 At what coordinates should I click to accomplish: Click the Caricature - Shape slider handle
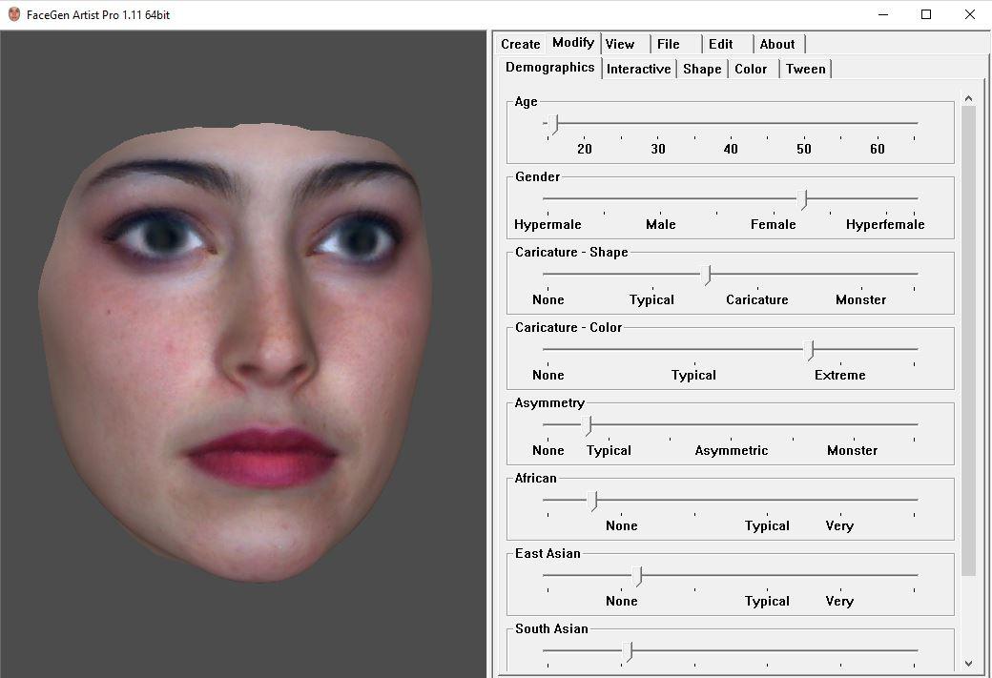(706, 275)
